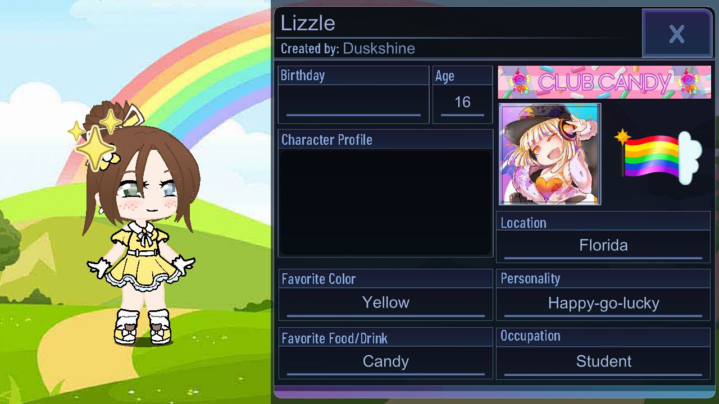This screenshot has width=719, height=404.
Task: Click the character name Lizzle title
Action: point(308,23)
